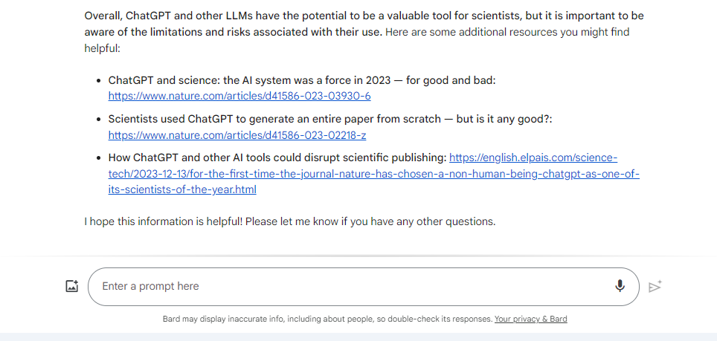Click the bullet dot before 'How ChatGPT'
The height and width of the screenshot is (341, 717).
point(98,158)
